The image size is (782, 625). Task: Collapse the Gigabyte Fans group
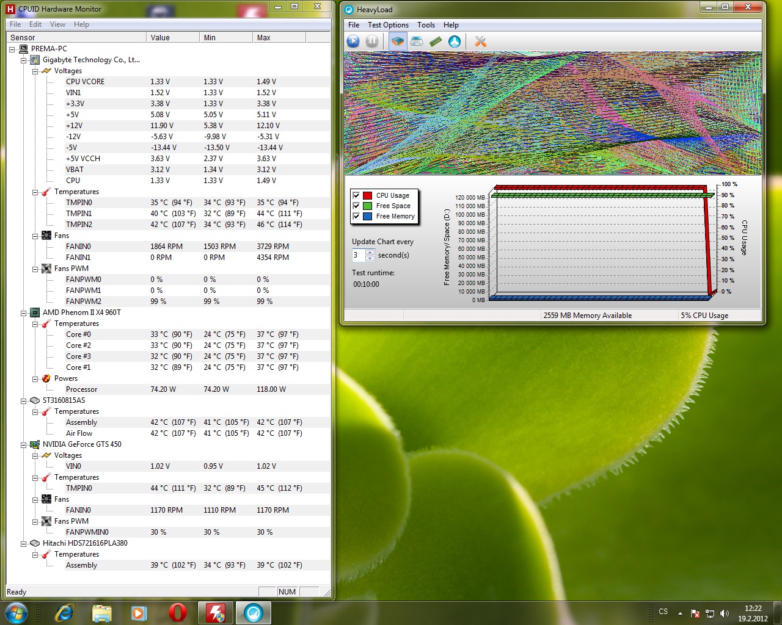click(35, 236)
